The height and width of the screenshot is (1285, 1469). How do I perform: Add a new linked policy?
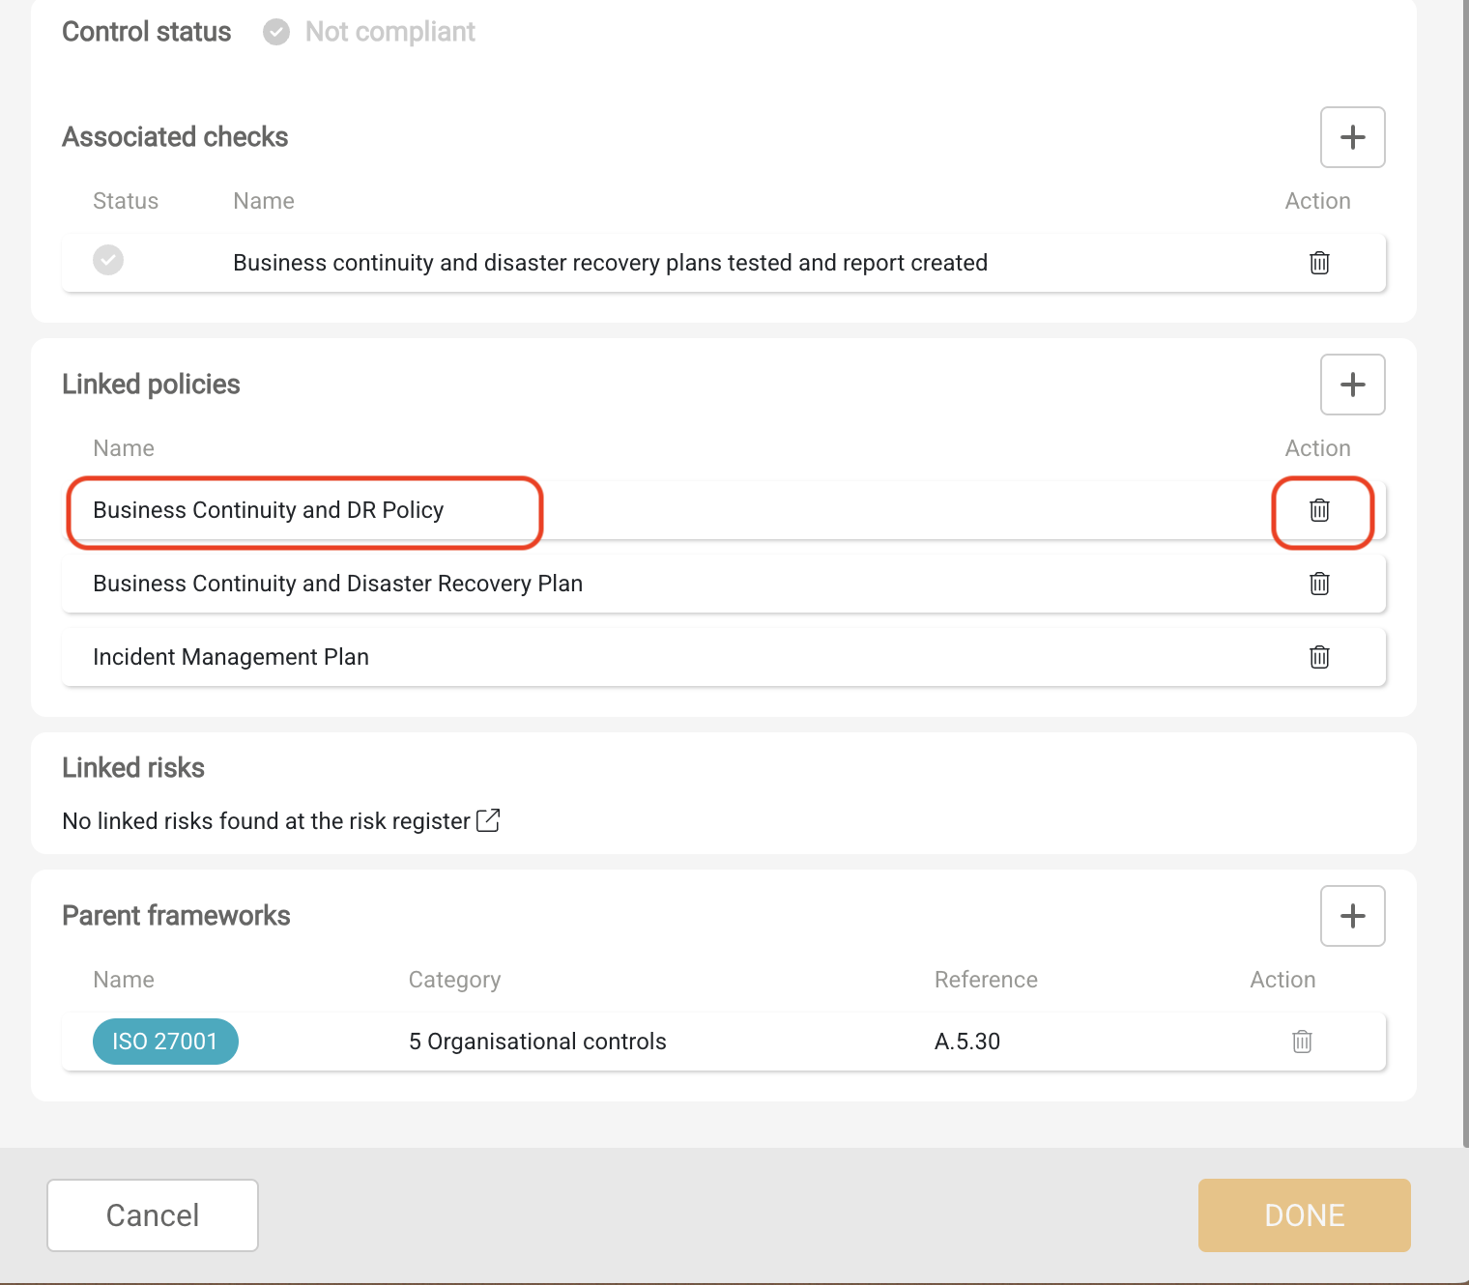[1352, 385]
